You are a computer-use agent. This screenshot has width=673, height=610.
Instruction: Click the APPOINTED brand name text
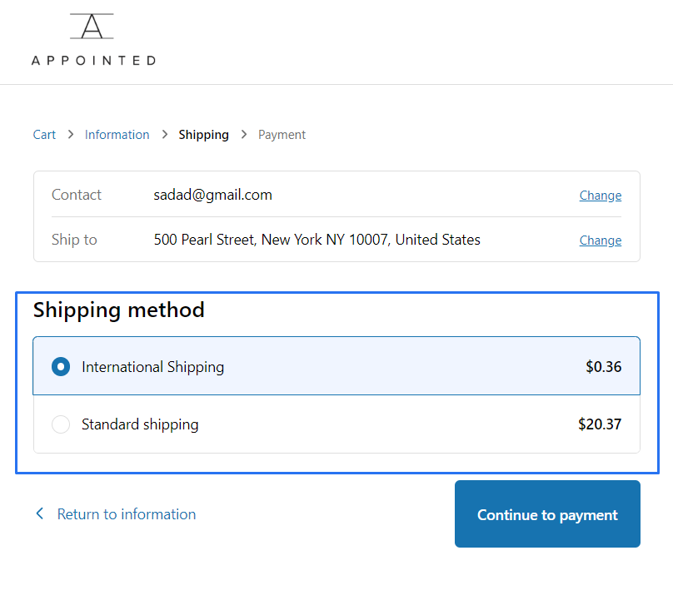[x=93, y=61]
